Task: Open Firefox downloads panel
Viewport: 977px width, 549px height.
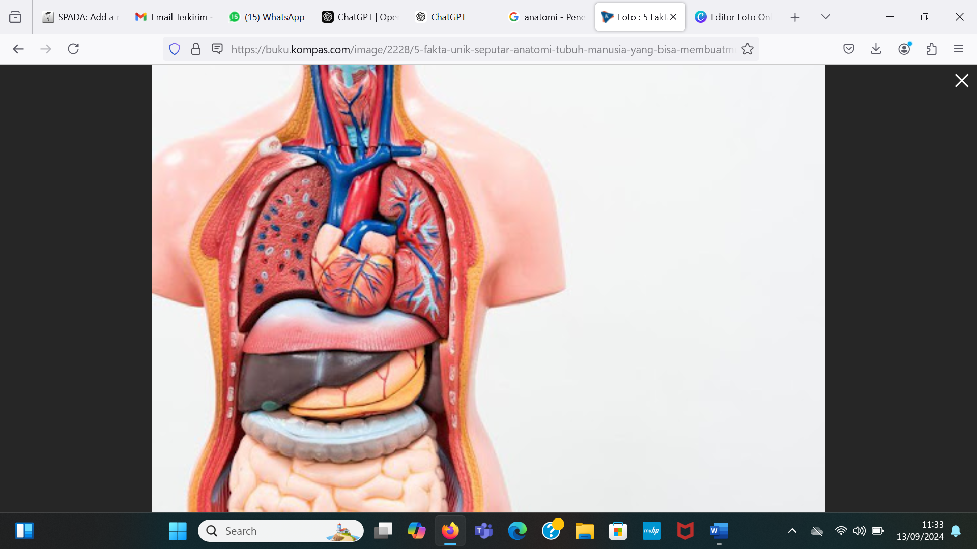Action: click(876, 49)
